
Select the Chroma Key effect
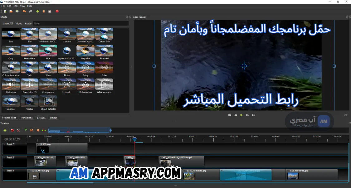[x=85, y=35]
